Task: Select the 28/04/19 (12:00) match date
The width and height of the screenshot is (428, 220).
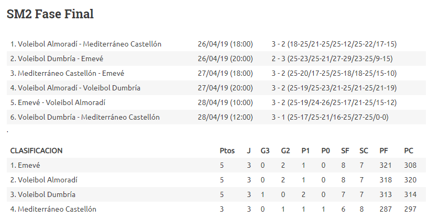Action: pyautogui.click(x=225, y=117)
